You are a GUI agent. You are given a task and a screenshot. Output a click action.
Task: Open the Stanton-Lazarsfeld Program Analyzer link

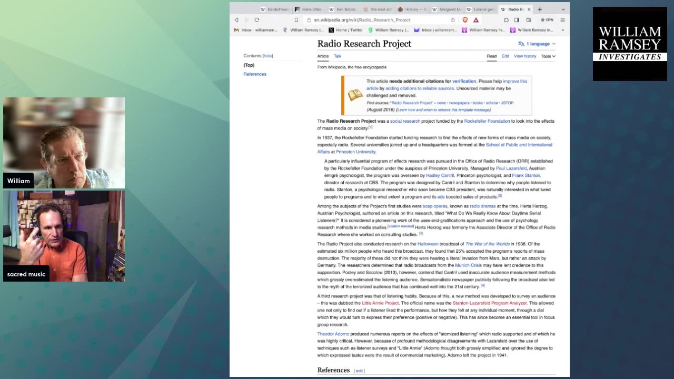(x=490, y=303)
